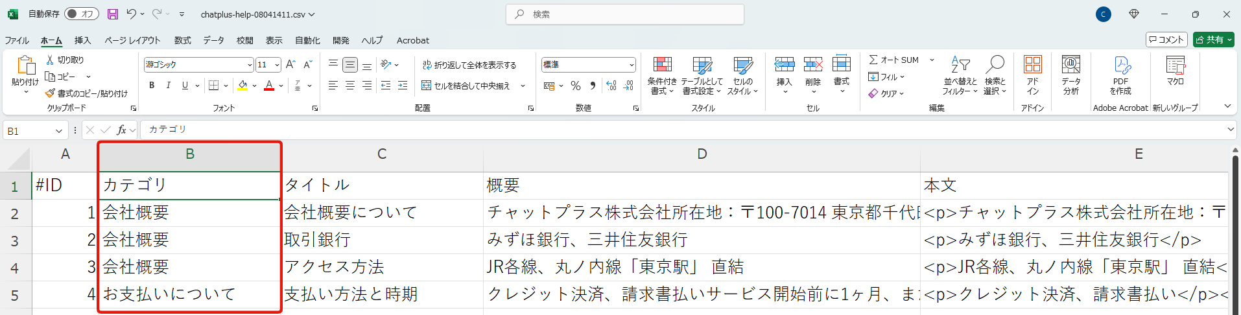Click the 書式 cells icon
The width and height of the screenshot is (1241, 315).
pos(842,64)
